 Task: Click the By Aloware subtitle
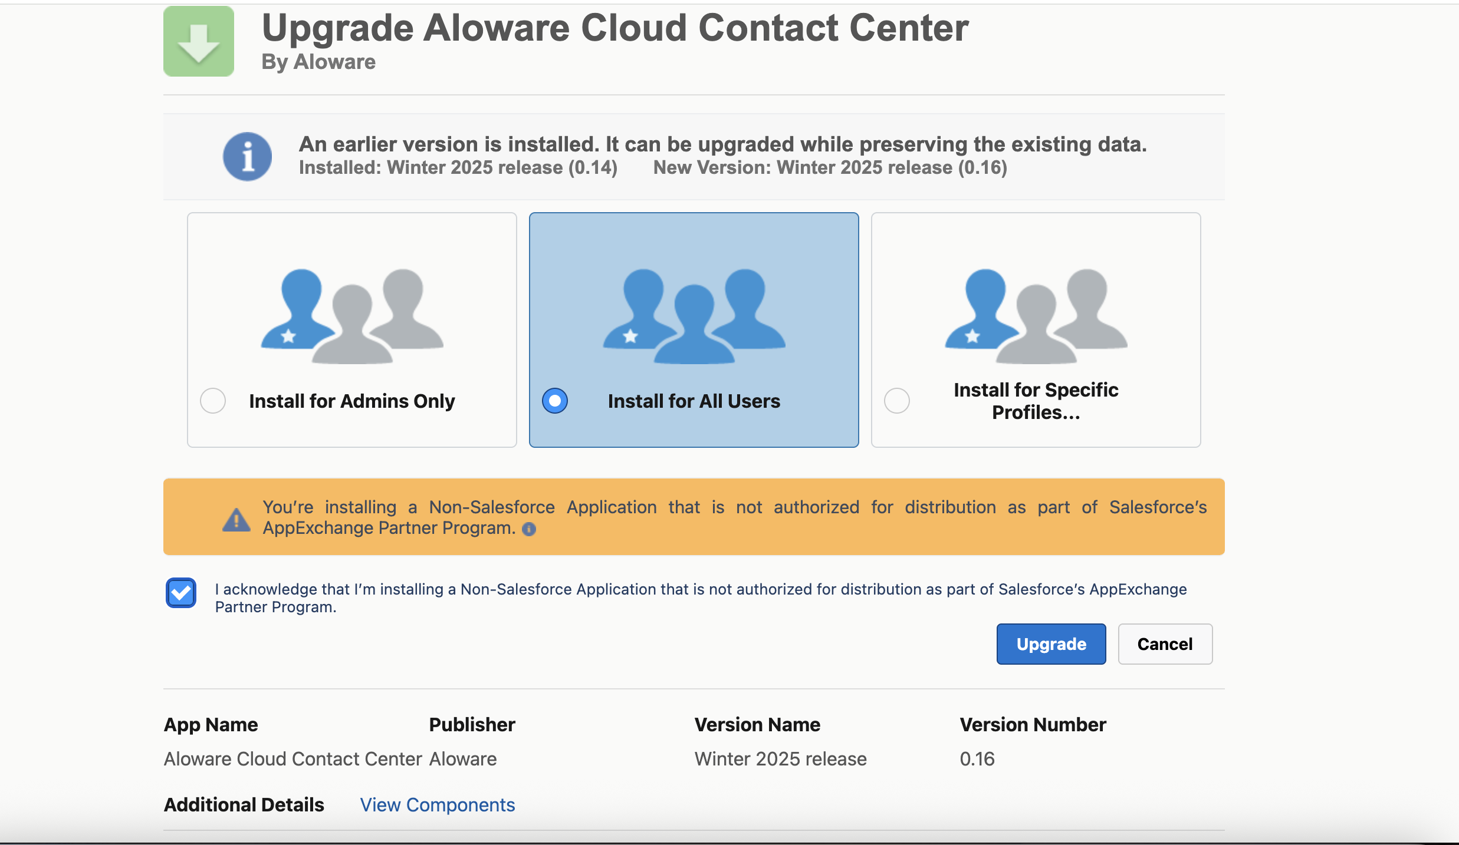[318, 62]
